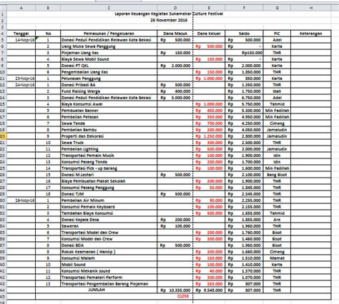This screenshot has width=339, height=304.
Task: Select the total Dana Keluar 9.548.000 cell
Action: pos(209,290)
